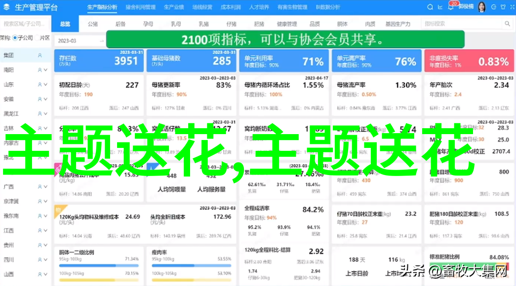Screen dimensions: 516x286
Task: Click the 全程成活率 value 84.2%
Action: 313,210
